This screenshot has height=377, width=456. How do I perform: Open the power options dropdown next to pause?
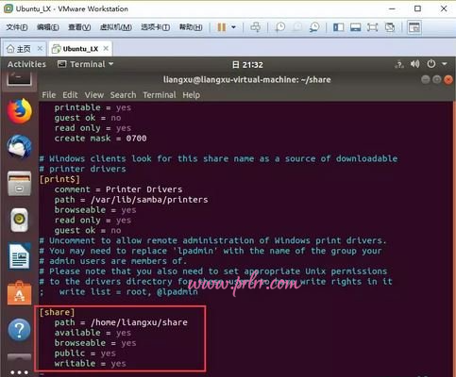(233, 27)
